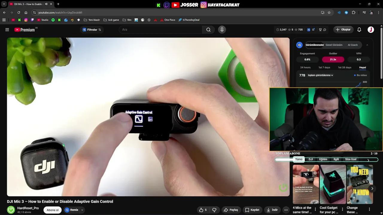Click the Oluştur create button
The image size is (383, 215).
tap(343, 30)
